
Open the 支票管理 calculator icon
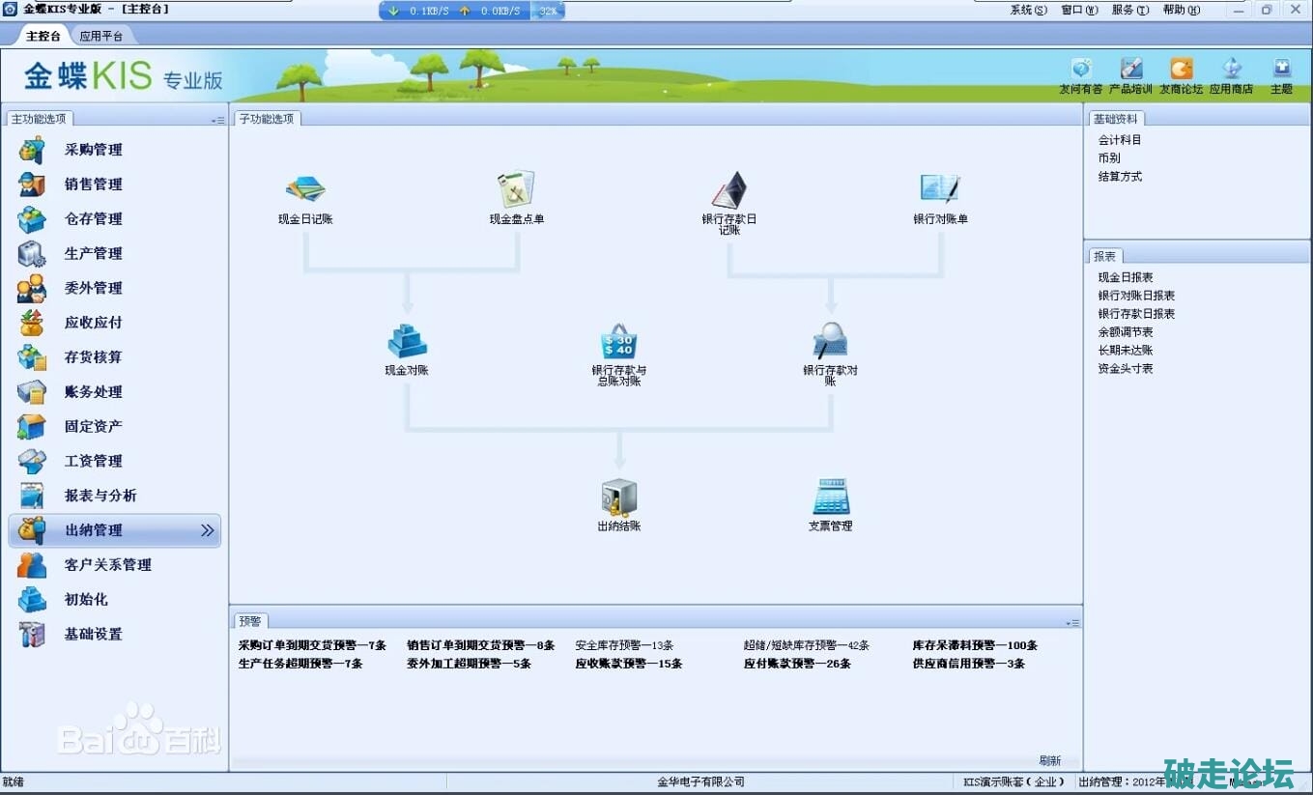click(830, 497)
